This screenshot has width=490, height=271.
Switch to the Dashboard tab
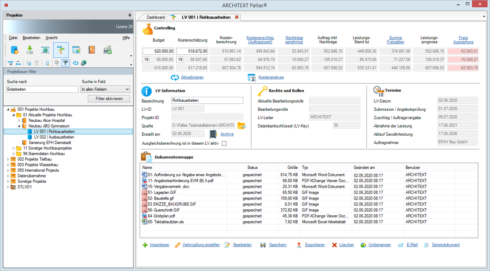(156, 17)
